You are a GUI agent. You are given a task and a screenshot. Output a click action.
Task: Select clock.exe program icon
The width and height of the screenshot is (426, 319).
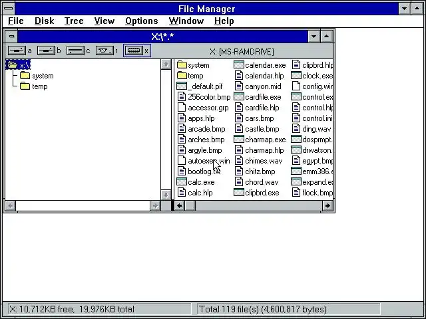click(x=296, y=75)
